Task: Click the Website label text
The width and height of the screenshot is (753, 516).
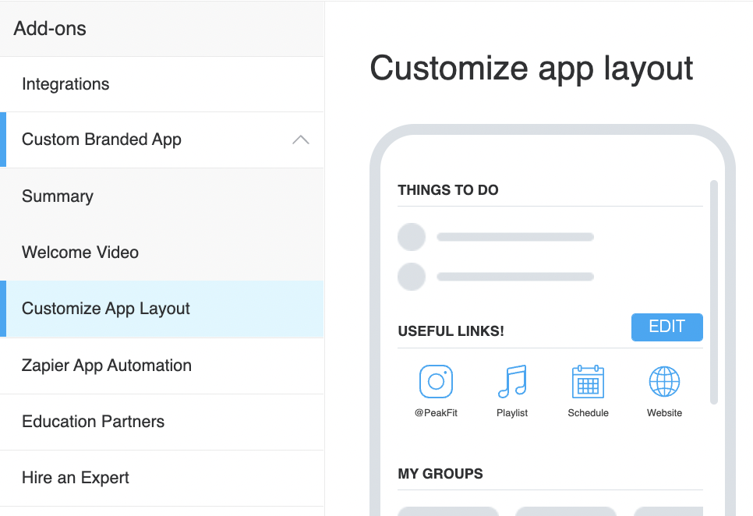Action: [x=664, y=413]
